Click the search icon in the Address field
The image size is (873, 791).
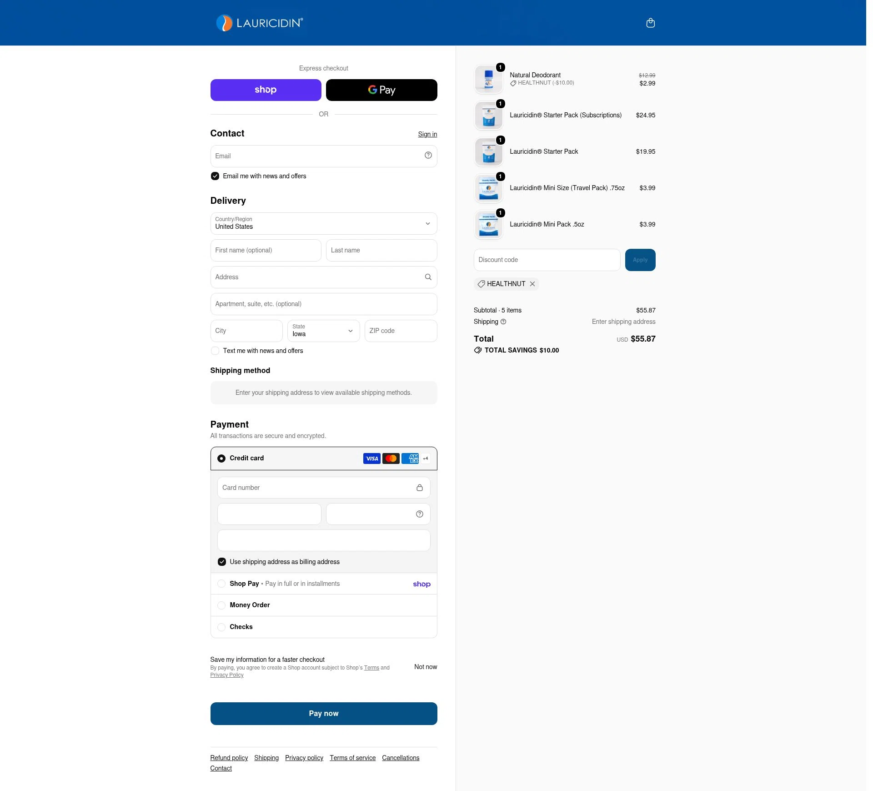(428, 277)
